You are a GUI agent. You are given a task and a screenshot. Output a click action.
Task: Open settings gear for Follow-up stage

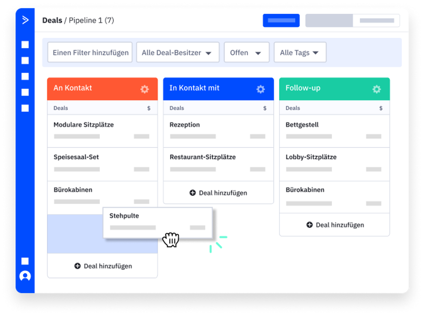point(377,89)
